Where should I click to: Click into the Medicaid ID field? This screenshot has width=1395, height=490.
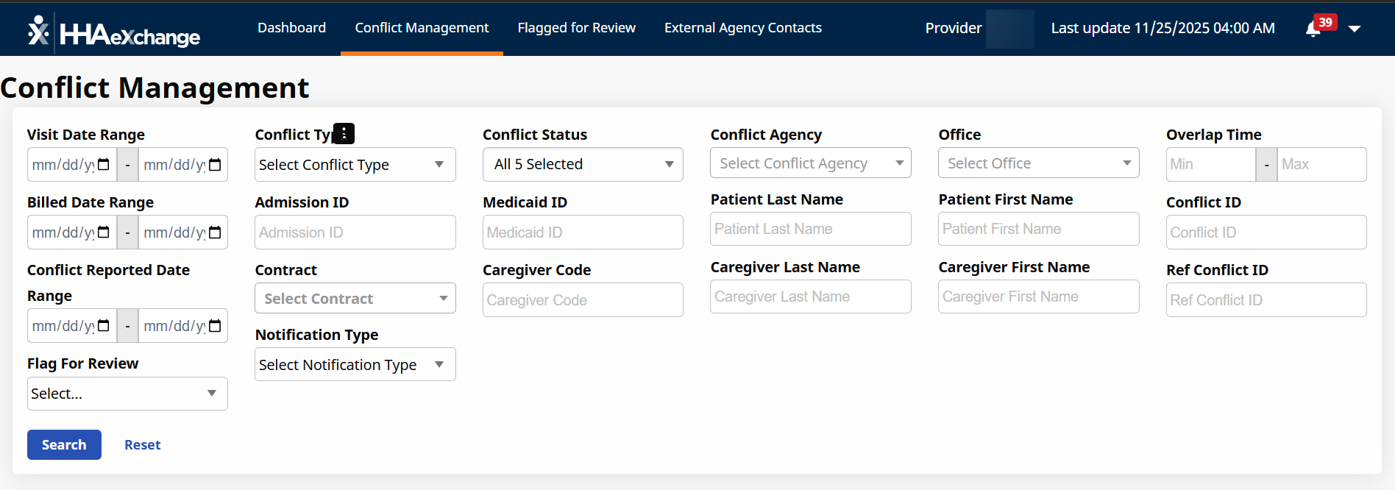(x=583, y=232)
